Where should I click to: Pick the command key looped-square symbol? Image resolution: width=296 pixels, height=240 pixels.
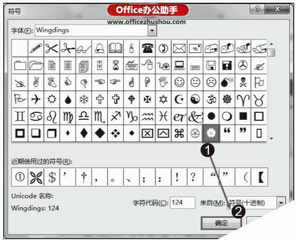[x=179, y=133]
